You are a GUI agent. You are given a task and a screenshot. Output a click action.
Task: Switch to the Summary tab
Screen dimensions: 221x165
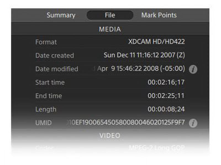click(61, 15)
